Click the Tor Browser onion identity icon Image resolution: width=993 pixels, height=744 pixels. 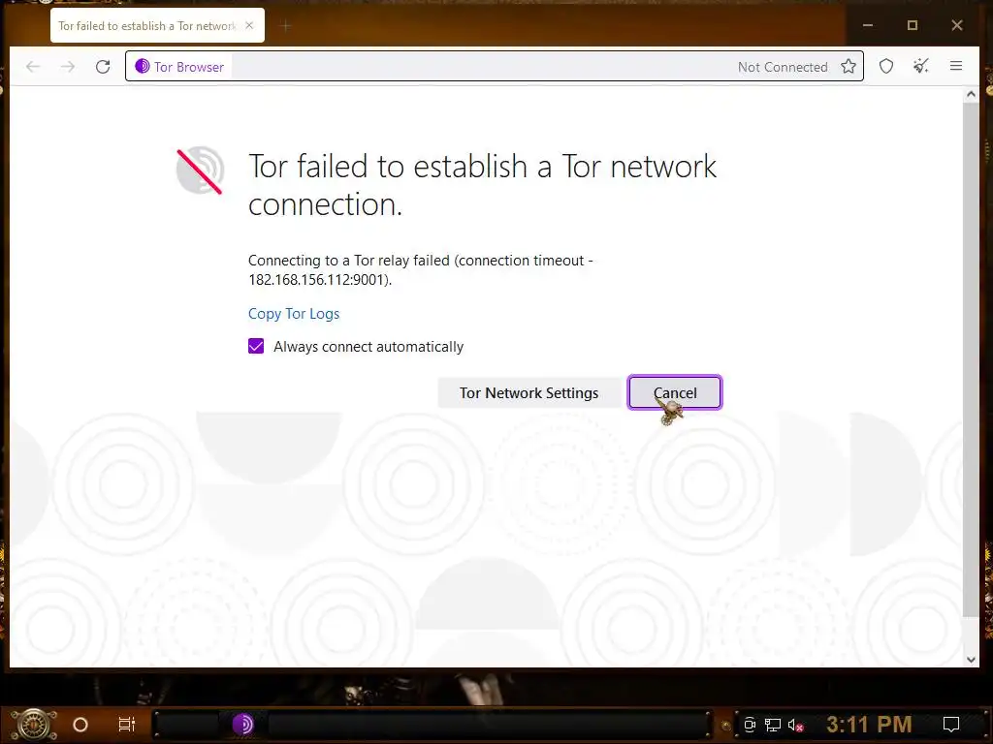click(x=143, y=67)
